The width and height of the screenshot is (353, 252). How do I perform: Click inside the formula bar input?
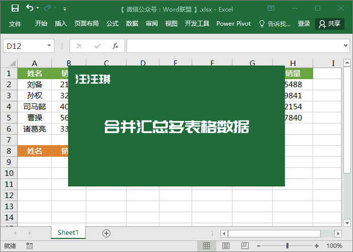234,46
